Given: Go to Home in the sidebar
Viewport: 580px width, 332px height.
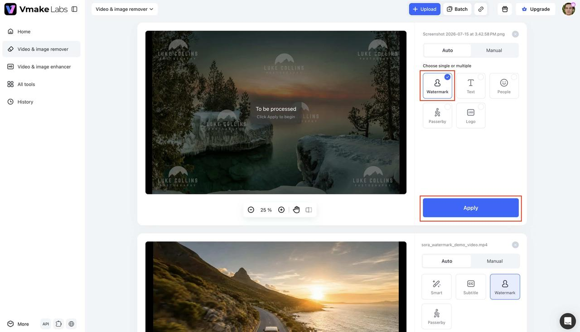Looking at the screenshot, I should point(41,32).
